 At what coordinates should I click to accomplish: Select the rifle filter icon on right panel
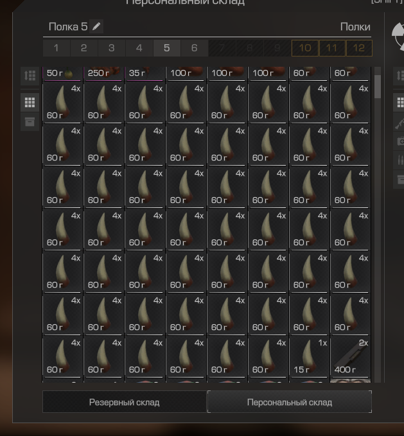pyautogui.click(x=400, y=122)
